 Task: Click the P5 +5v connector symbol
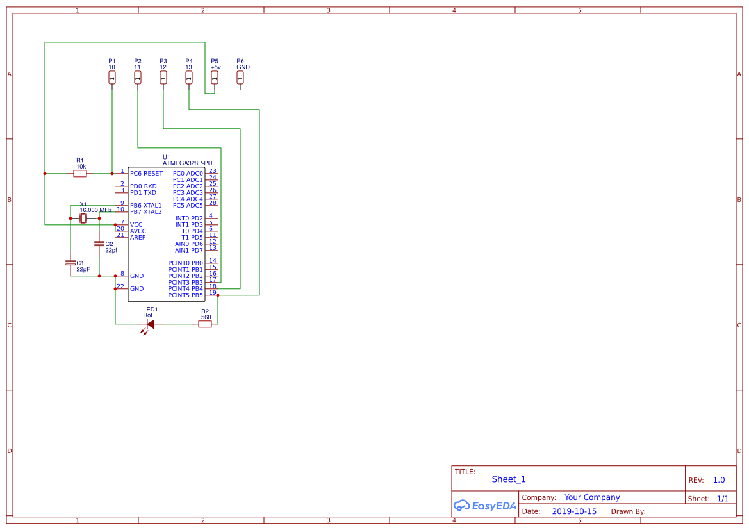214,77
